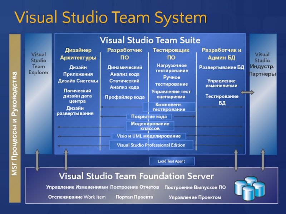This screenshot has width=286, height=214.
Task: Select the Разработчик ПО column heading
Action: [124, 54]
